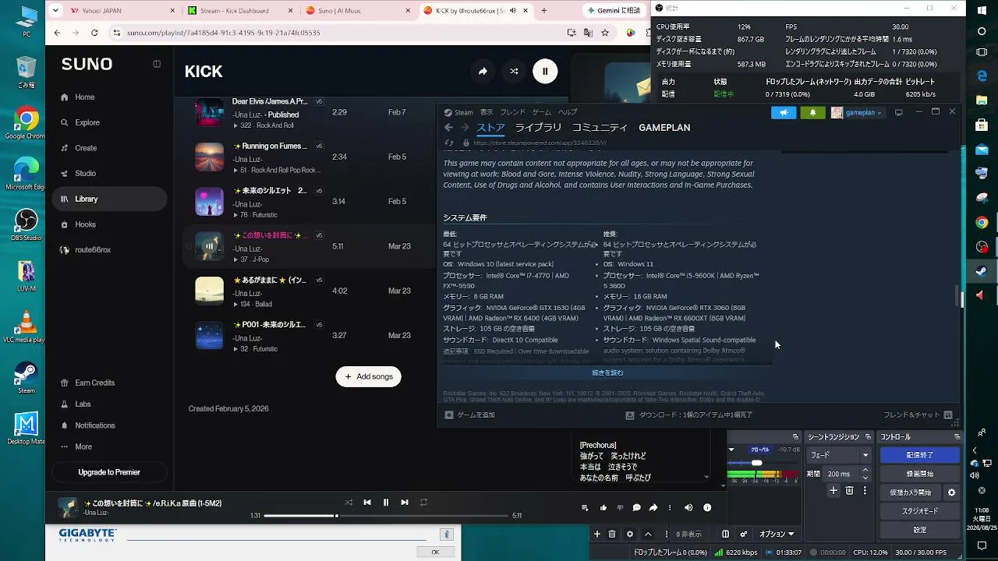Toggle shuffle in the bottom player bar

[x=349, y=503]
